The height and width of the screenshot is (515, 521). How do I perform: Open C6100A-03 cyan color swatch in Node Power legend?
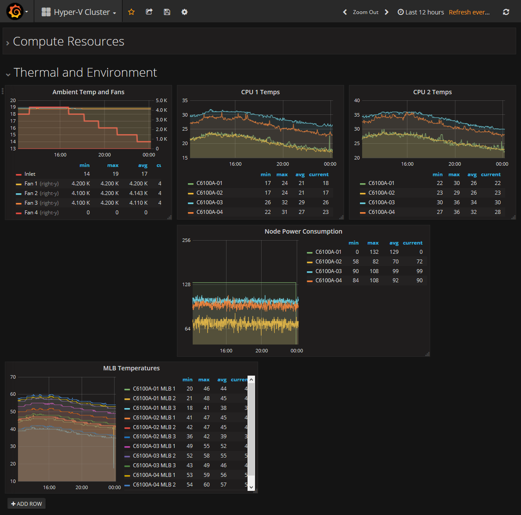(x=310, y=272)
